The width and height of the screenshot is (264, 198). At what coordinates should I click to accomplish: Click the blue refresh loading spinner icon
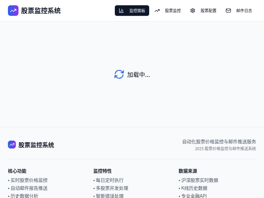(x=119, y=74)
